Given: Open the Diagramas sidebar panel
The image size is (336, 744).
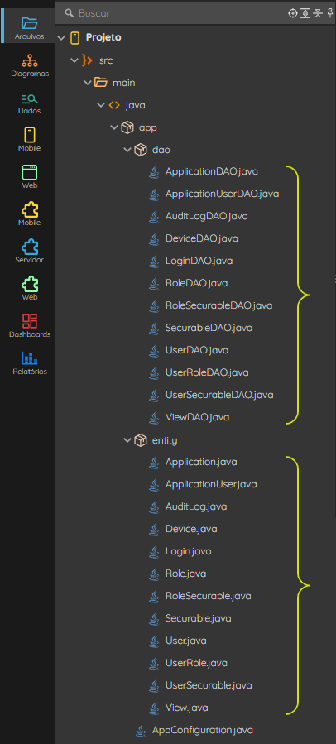Looking at the screenshot, I should click(x=30, y=65).
